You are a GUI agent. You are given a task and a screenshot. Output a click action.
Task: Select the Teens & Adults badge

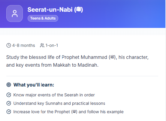tap(43, 18)
